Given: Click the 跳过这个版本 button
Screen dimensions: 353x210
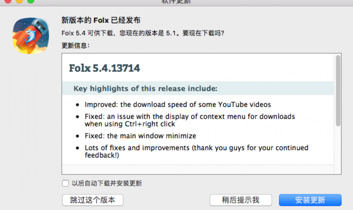Looking at the screenshot, I should (93, 200).
